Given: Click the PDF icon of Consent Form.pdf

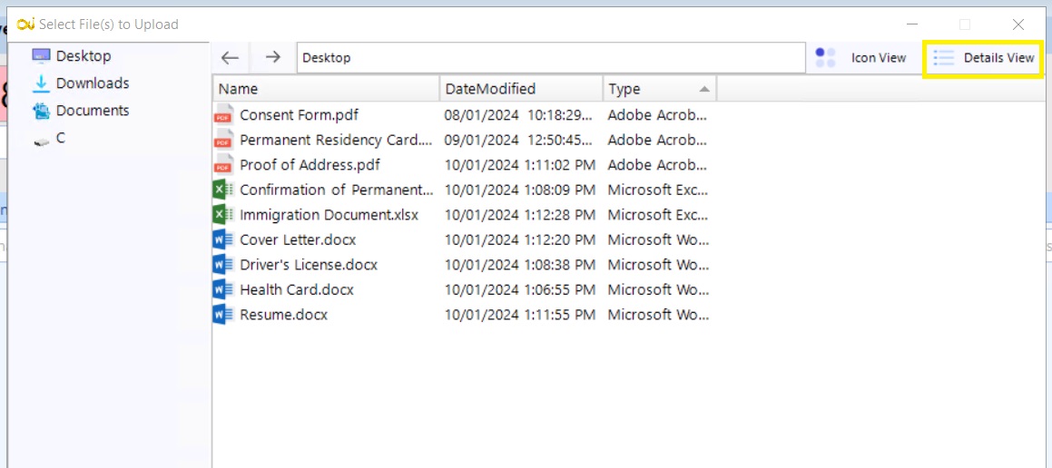Looking at the screenshot, I should click(222, 115).
